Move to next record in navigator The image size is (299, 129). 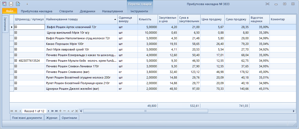click(x=49, y=111)
